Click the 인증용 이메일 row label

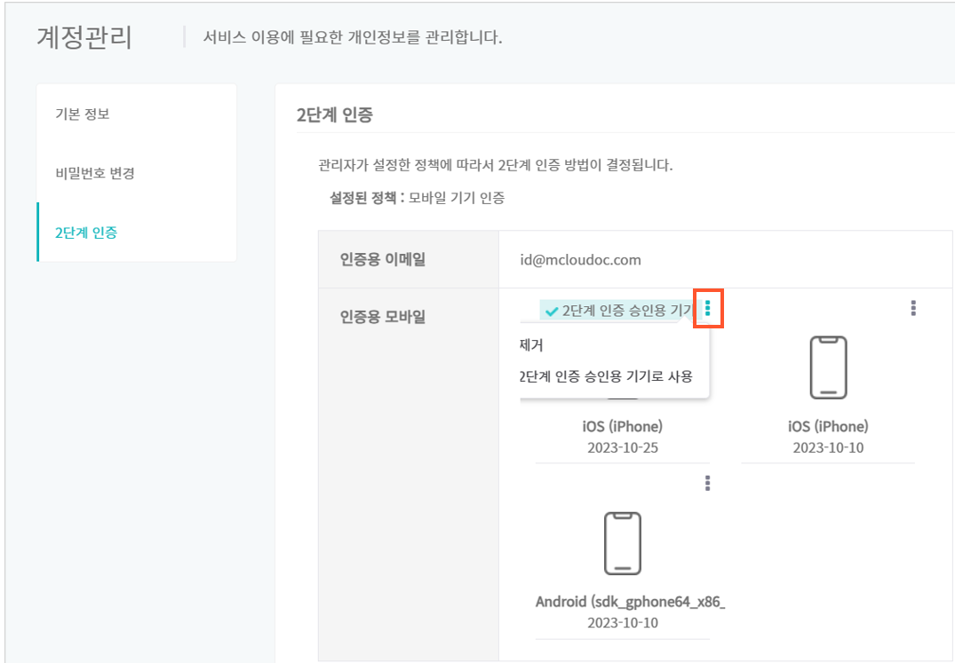point(383,260)
